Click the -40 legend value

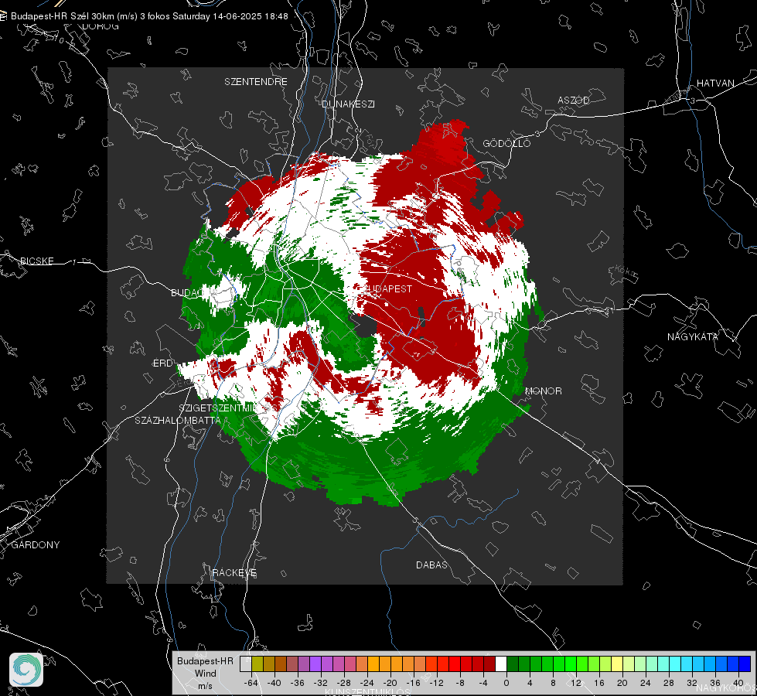coord(274,683)
